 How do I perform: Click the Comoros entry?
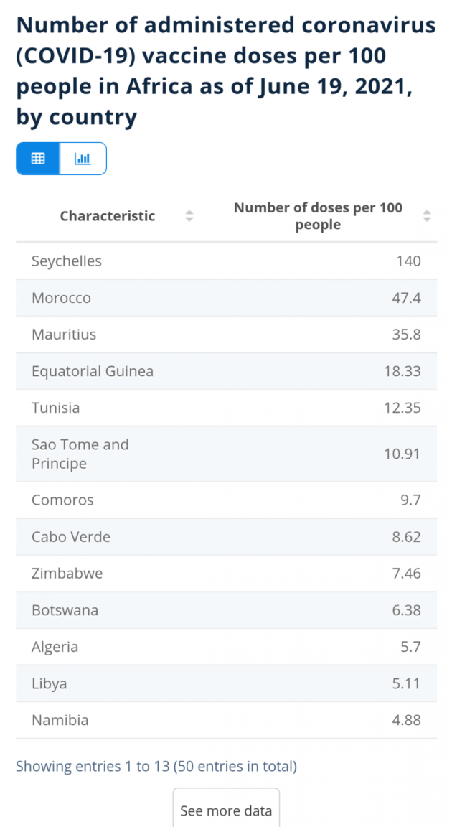pyautogui.click(x=227, y=500)
